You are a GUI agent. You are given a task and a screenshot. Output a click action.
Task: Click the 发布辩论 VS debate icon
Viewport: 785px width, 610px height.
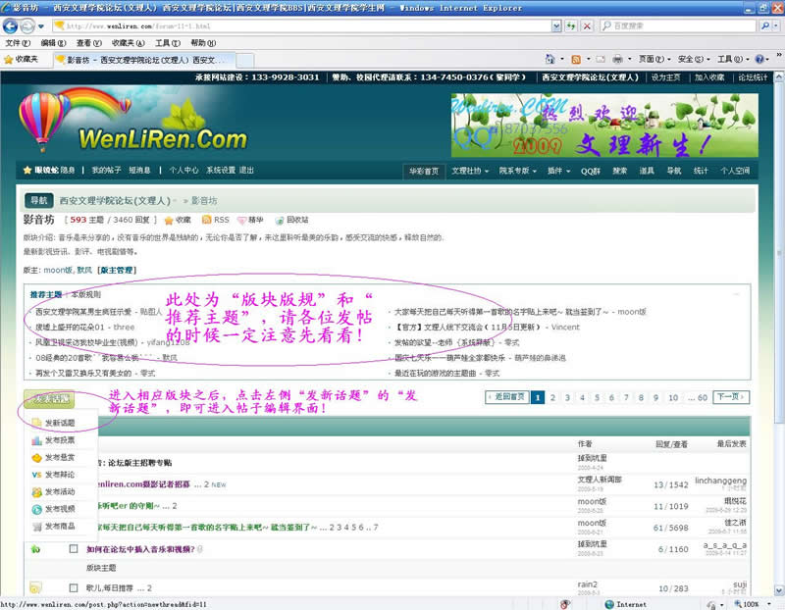(x=36, y=475)
